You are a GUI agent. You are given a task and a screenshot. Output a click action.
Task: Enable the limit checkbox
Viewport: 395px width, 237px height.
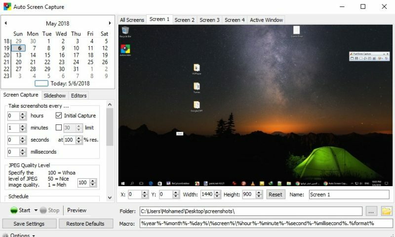(59, 127)
